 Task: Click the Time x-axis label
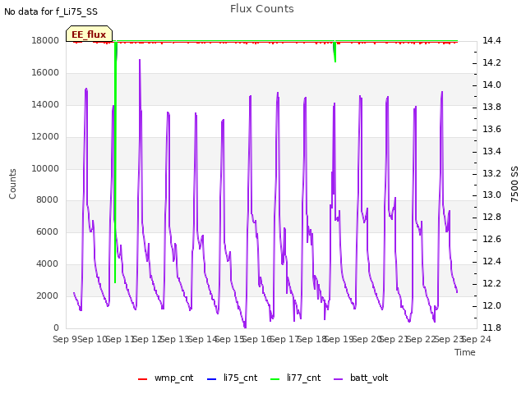click(x=465, y=352)
